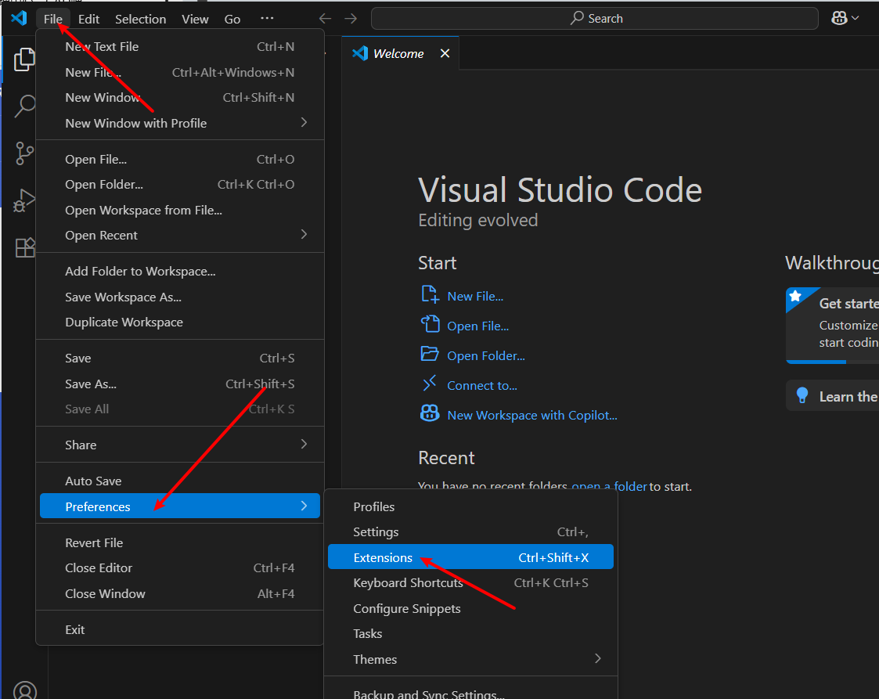This screenshot has width=879, height=699.
Task: Open the Extensions icon in activity bar
Action: 25,247
